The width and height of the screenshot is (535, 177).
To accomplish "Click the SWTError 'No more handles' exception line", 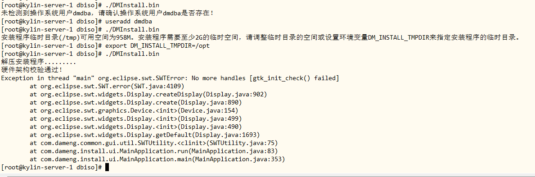I will click(170, 78).
